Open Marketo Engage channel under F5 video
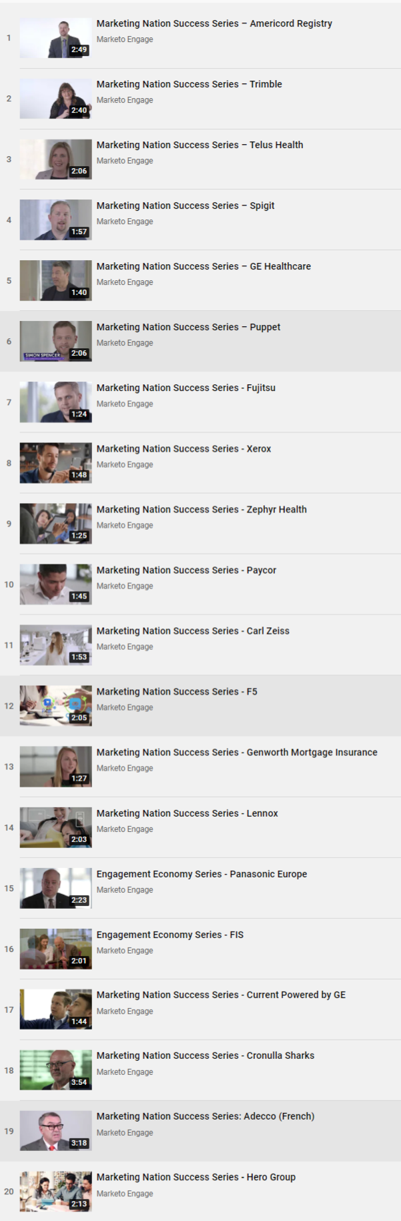The height and width of the screenshot is (1221, 401). pos(125,707)
